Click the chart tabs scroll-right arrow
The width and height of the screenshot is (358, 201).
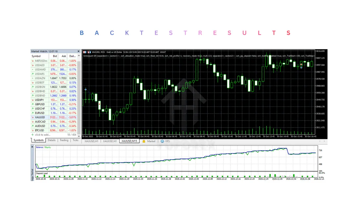[324, 141]
